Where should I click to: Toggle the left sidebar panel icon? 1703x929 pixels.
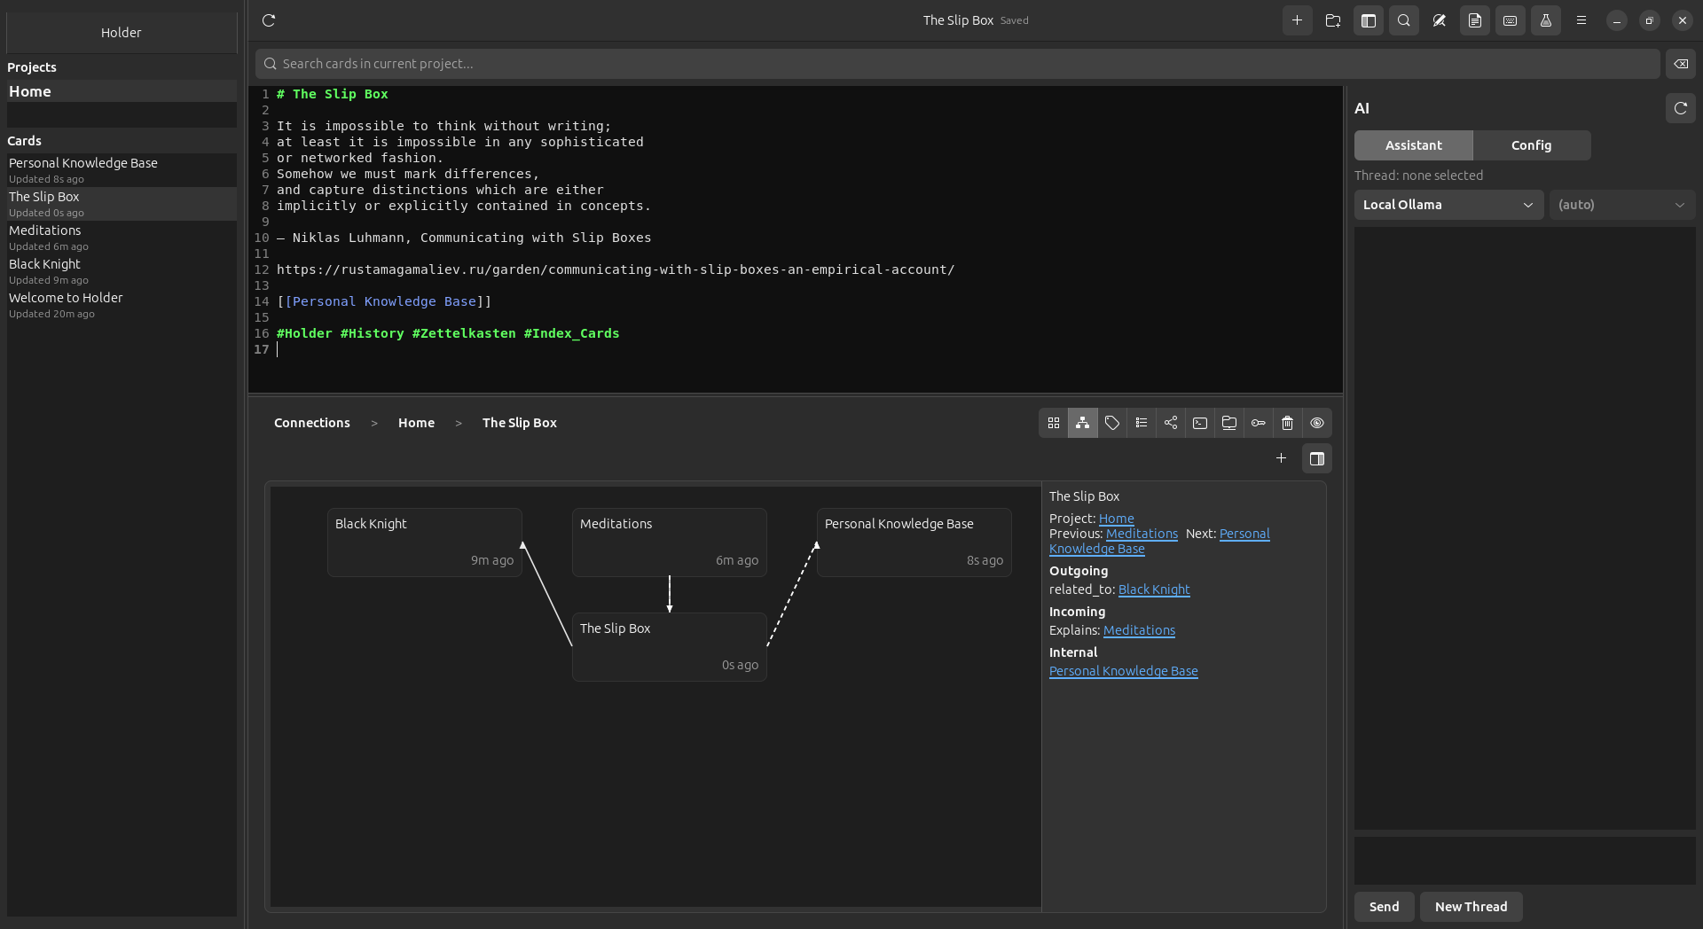1368,20
